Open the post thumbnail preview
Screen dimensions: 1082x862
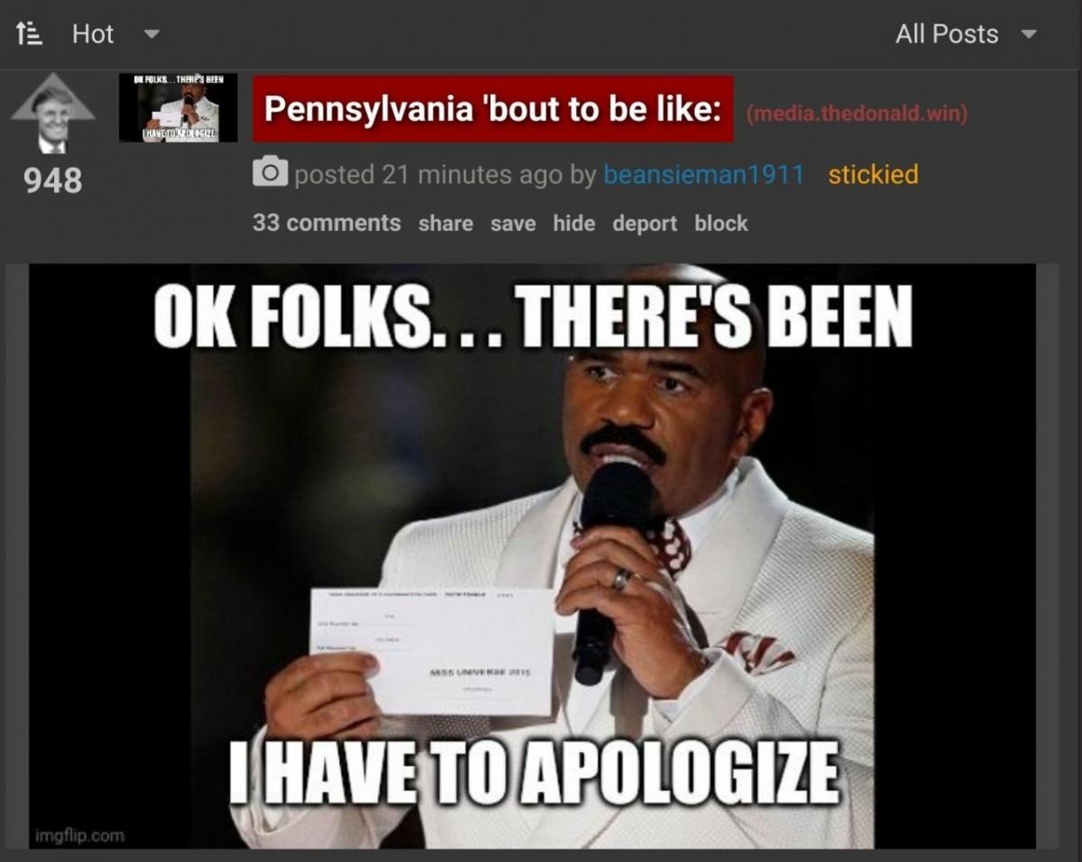point(179,108)
